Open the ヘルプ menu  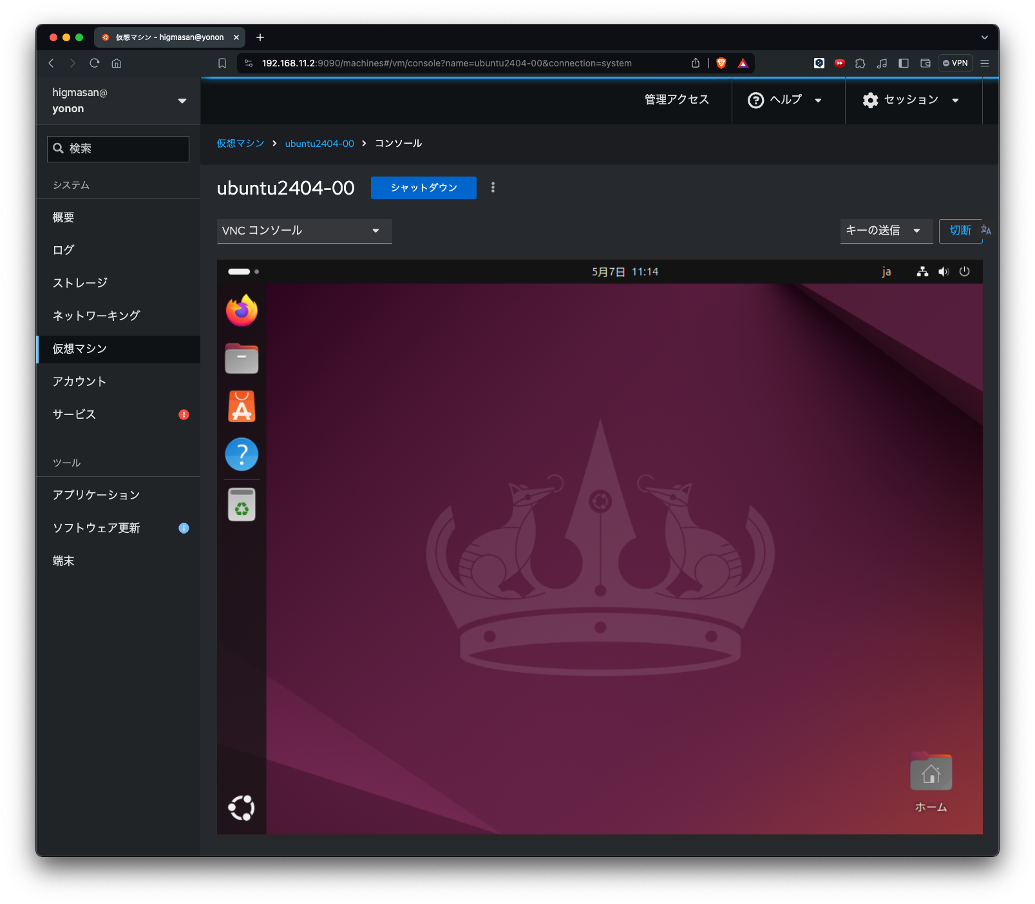tap(786, 100)
